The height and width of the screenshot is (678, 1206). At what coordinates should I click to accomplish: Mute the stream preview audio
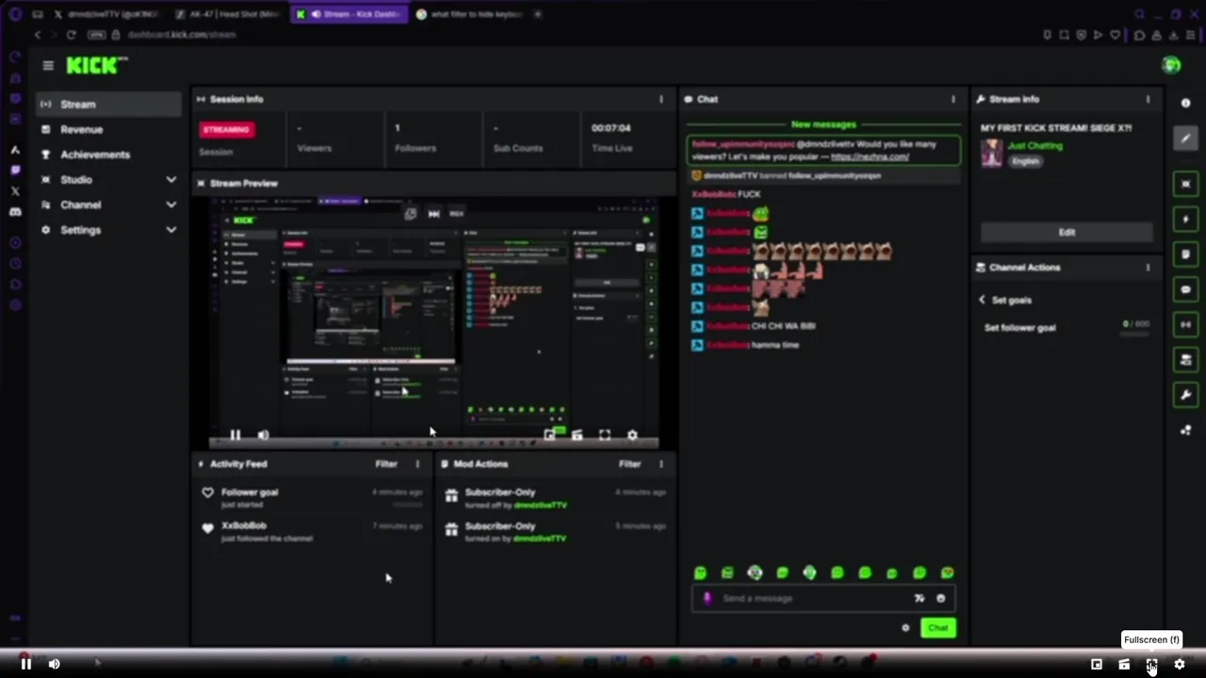coord(263,435)
